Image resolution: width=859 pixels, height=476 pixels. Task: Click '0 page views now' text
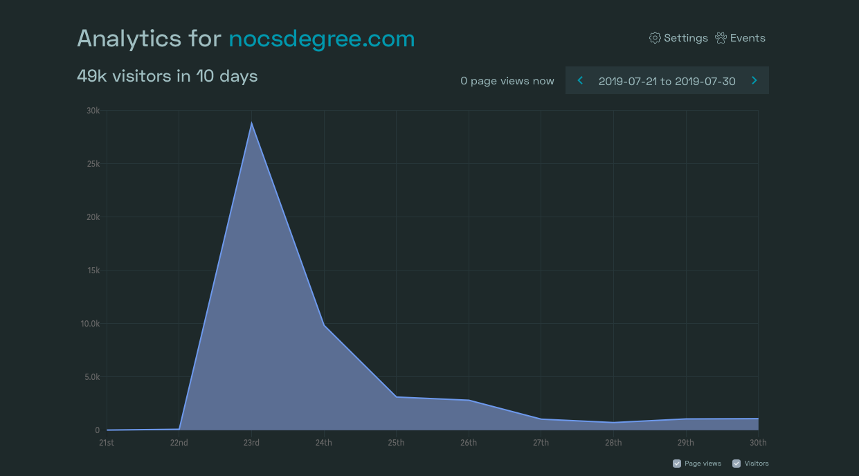click(x=507, y=81)
